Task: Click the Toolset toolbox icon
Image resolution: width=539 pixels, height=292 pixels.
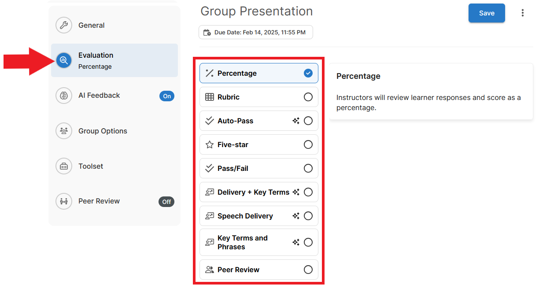Action: click(x=64, y=166)
